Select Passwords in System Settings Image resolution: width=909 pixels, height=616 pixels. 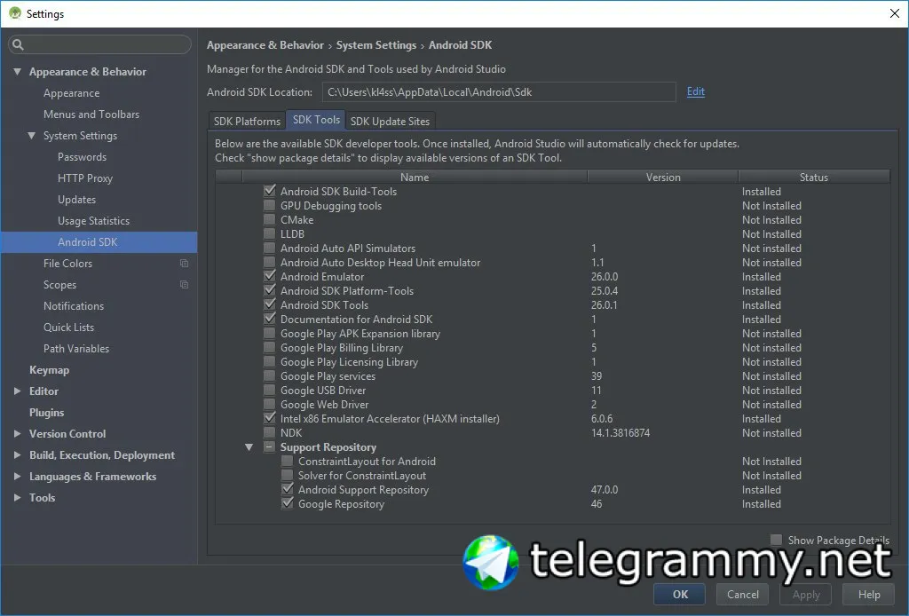[x=83, y=156]
